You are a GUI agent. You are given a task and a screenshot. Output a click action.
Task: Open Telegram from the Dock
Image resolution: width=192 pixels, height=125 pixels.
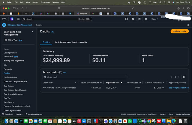[110, 121]
